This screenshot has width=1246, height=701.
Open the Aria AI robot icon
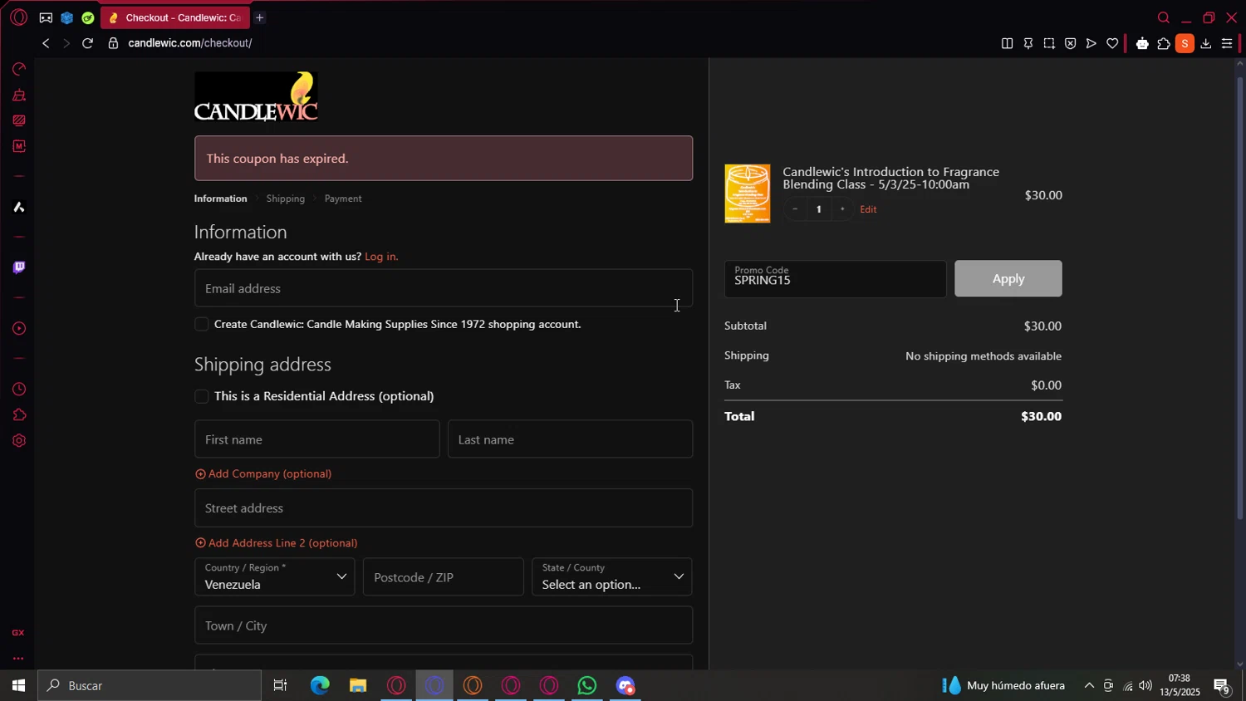click(x=1142, y=43)
